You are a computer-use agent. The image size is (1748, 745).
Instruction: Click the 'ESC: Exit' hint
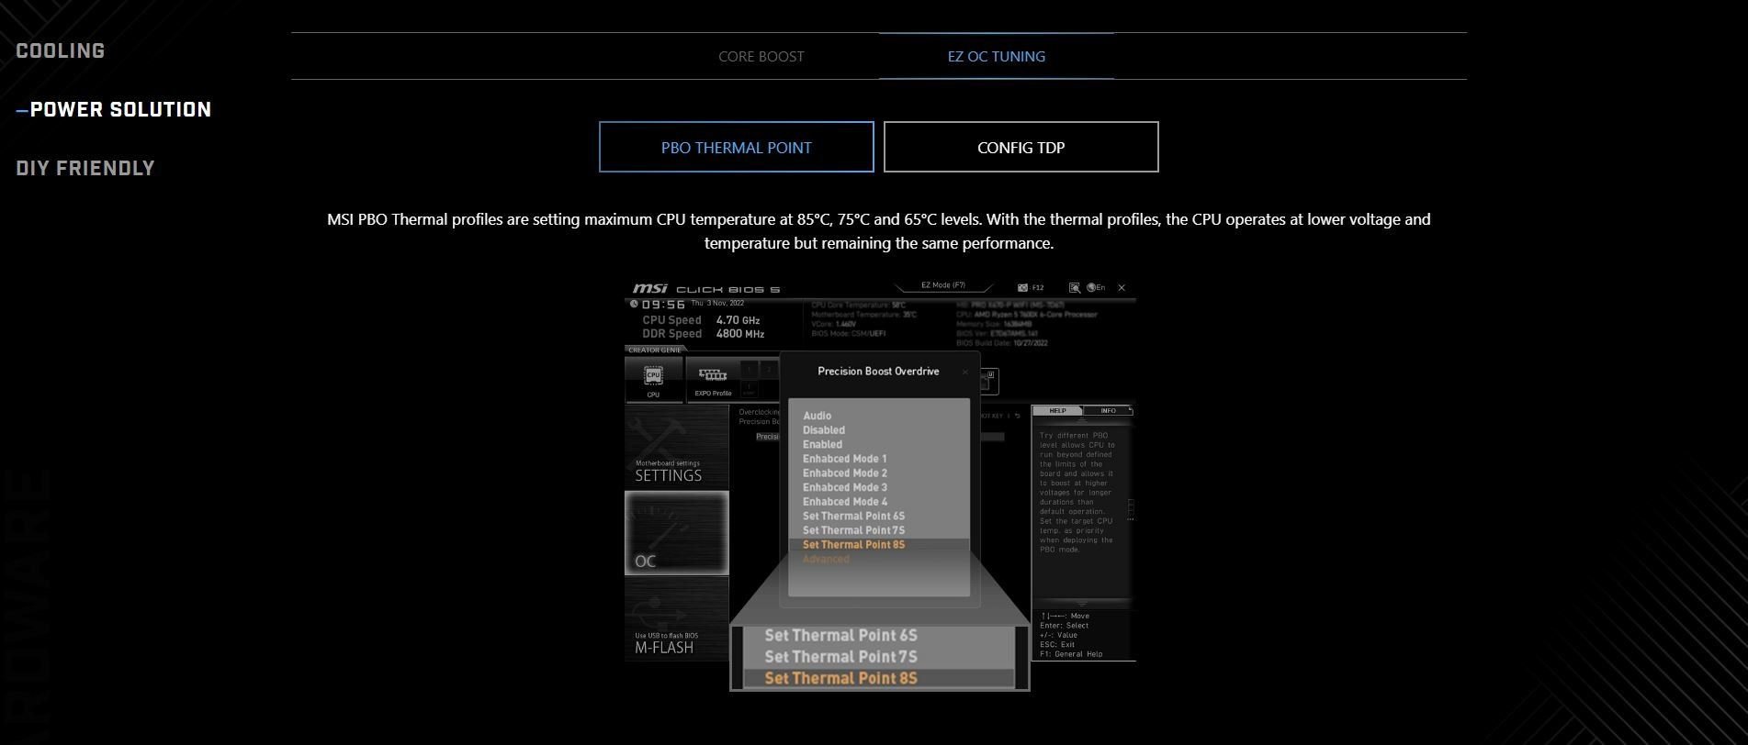coord(1056,644)
